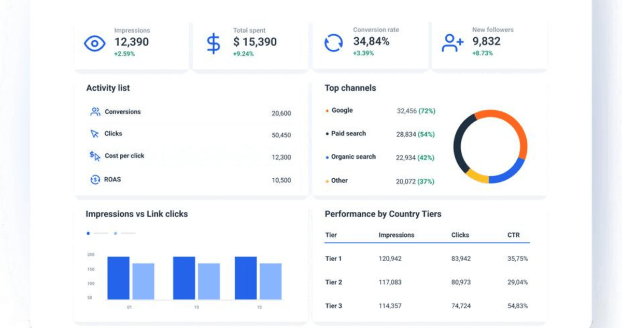This screenshot has height=328, width=622.
Task: Sort table by CTR column header
Action: [513, 235]
